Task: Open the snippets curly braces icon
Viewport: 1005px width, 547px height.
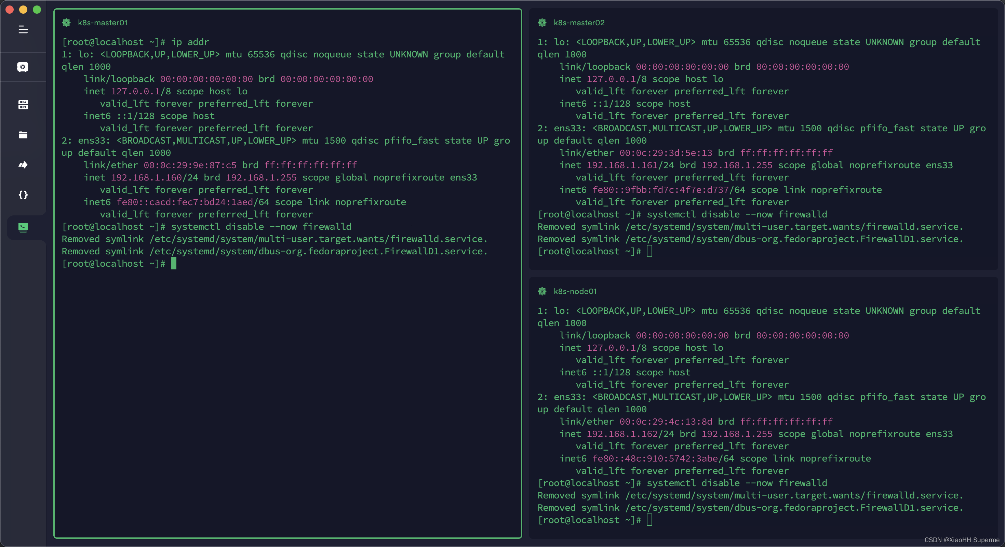Action: coord(23,195)
